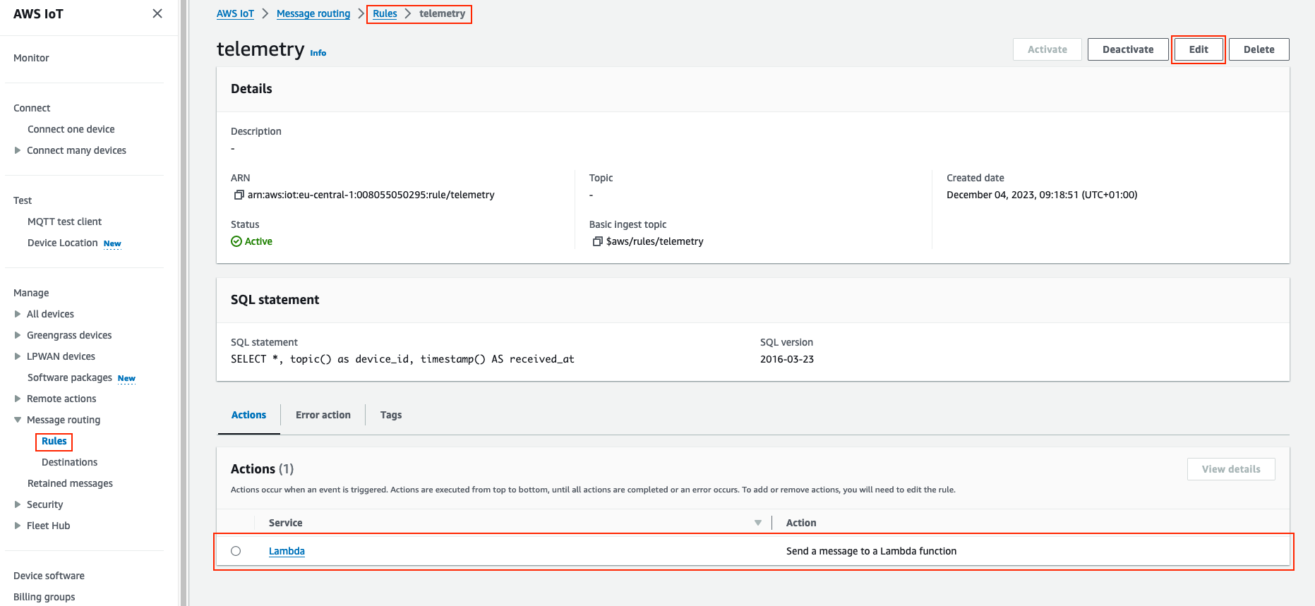
Task: Open Billing groups in sidebar
Action: pyautogui.click(x=44, y=597)
